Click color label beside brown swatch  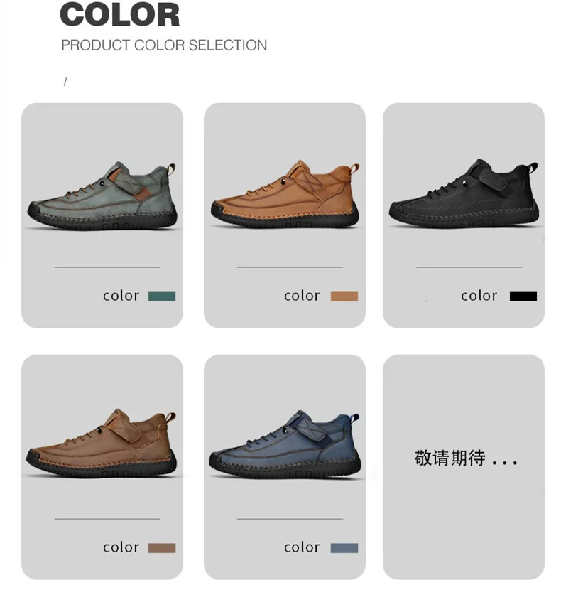coord(121,547)
